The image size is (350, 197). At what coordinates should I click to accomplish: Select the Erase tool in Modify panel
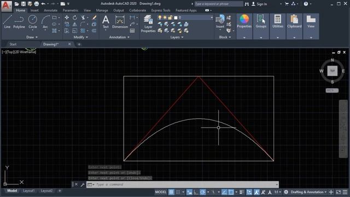pos(94,18)
